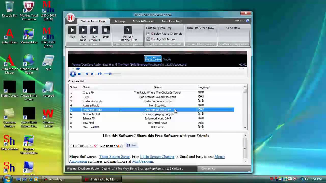Viewport: 326px width, 183px height.
Task: Select Craze FM channel row
Action: [152, 93]
